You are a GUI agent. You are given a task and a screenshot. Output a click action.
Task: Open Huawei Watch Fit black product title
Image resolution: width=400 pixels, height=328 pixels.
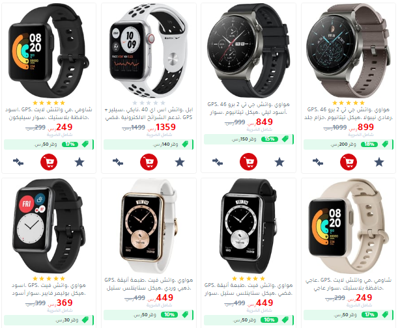coord(49,289)
